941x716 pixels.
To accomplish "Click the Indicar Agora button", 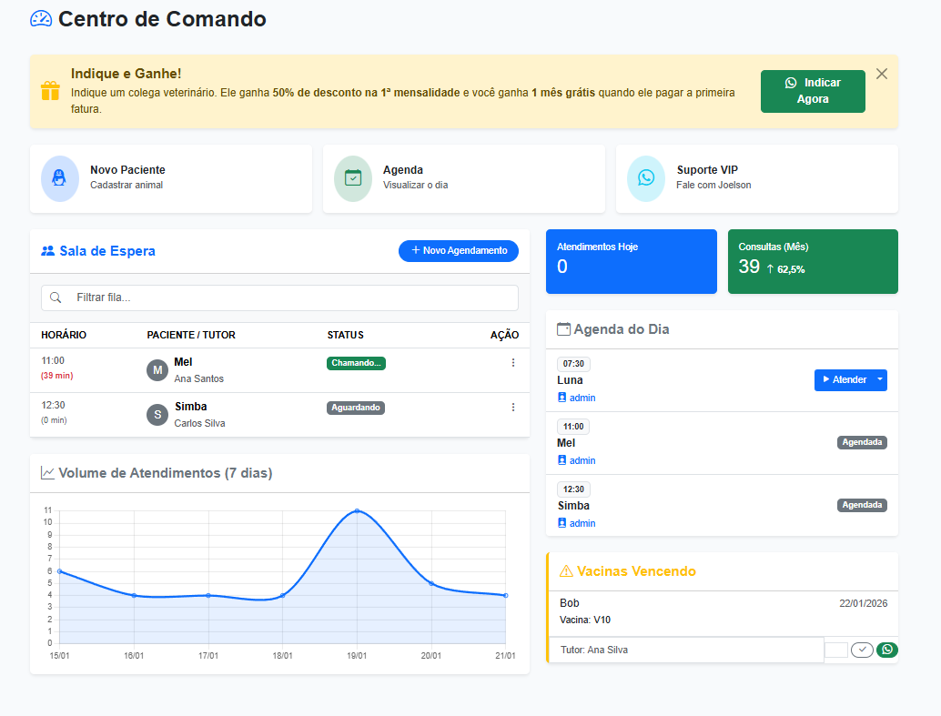I will pos(813,91).
